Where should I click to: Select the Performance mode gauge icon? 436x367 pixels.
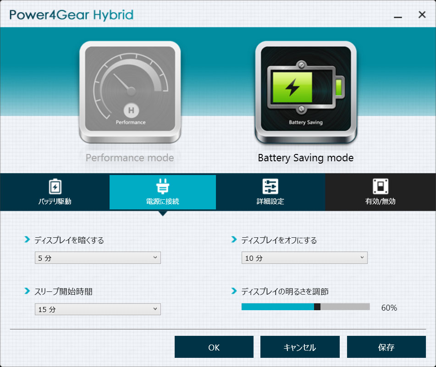(130, 92)
